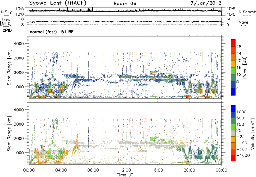
Task: Click the '04:00' time axis tick label
Action: pos(61,170)
